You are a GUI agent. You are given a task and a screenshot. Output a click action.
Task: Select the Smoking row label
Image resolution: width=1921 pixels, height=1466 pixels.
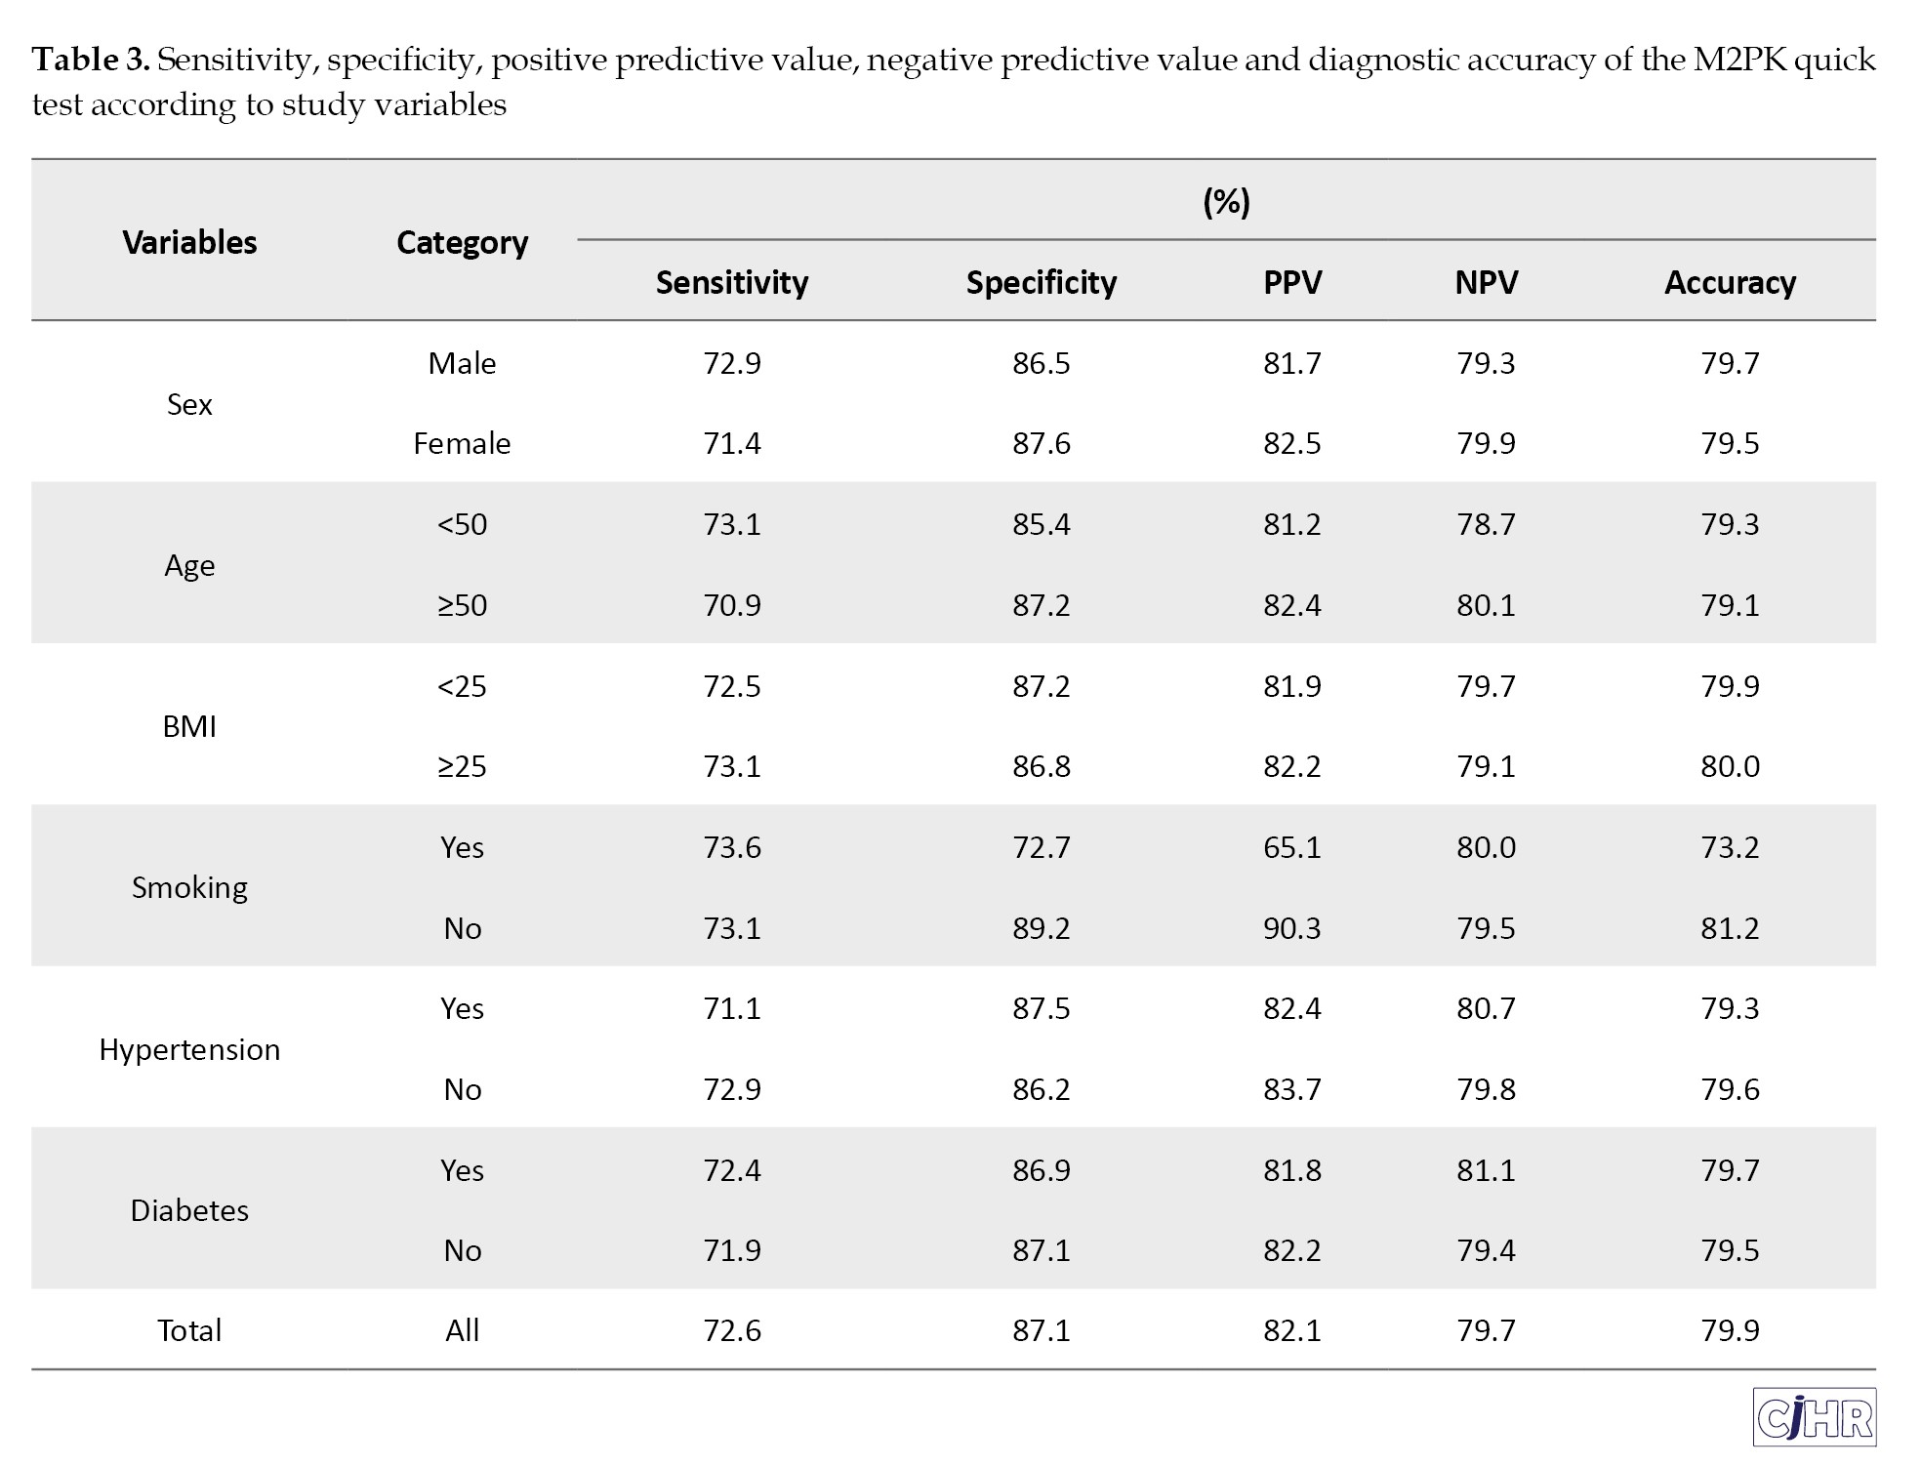tap(189, 887)
